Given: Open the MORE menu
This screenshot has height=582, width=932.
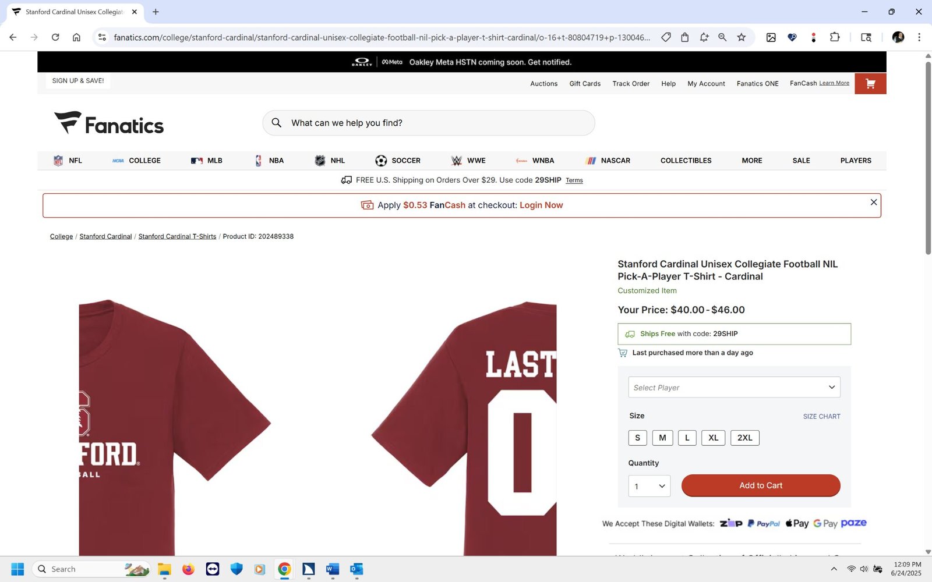Looking at the screenshot, I should coord(751,161).
